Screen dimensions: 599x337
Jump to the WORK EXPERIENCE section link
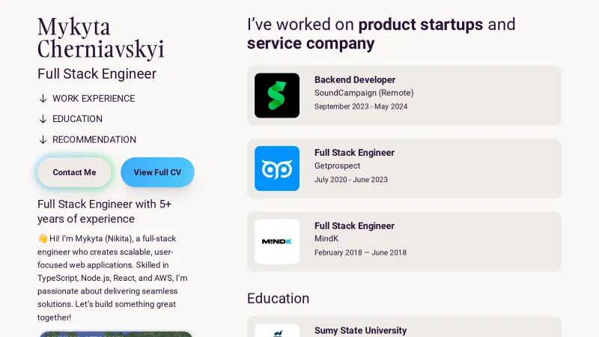[94, 98]
